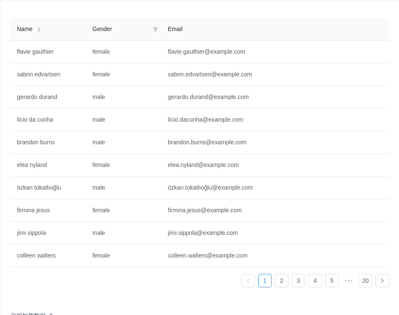Select the name sabrin edvartsen
The height and width of the screenshot is (315, 399).
tap(39, 74)
